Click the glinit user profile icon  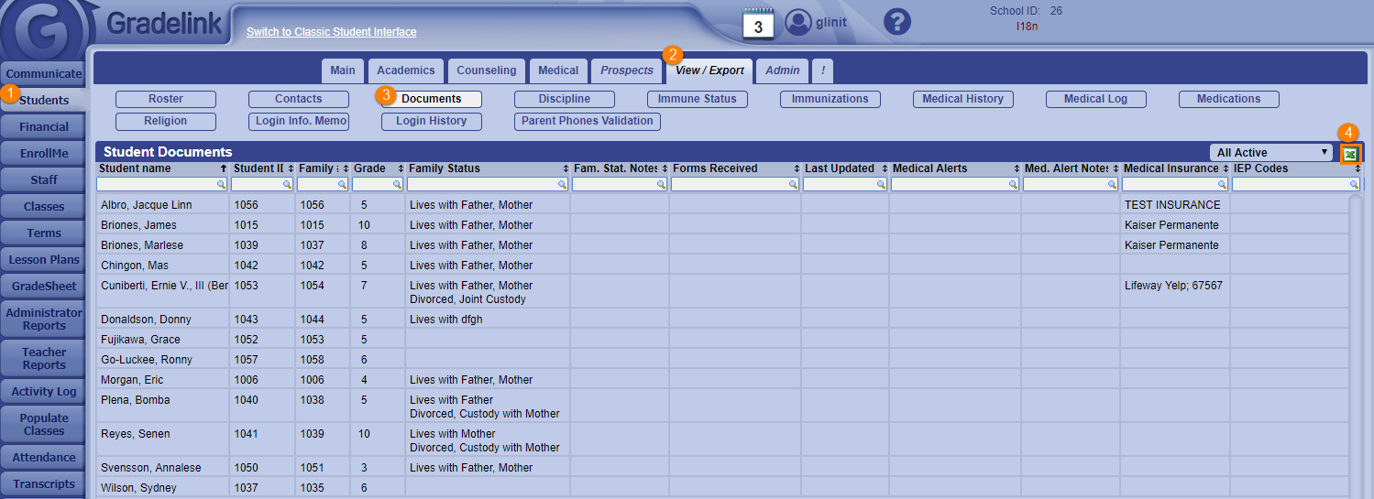click(x=799, y=22)
